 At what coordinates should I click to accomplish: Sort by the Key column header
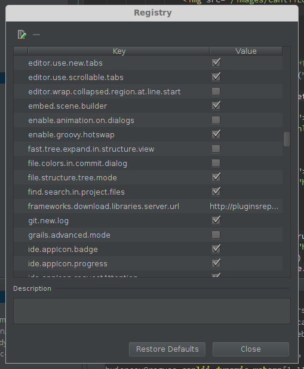119,51
